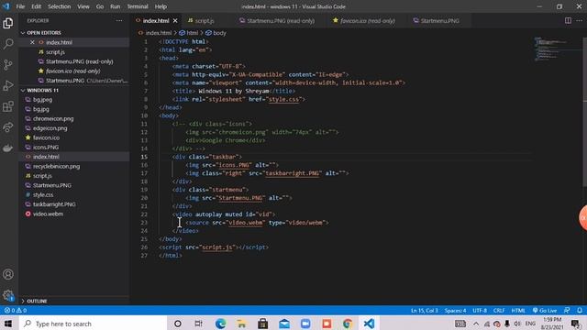Change CRLF end of line setting
Image resolution: width=587 pixels, height=330 pixels.
click(x=499, y=311)
